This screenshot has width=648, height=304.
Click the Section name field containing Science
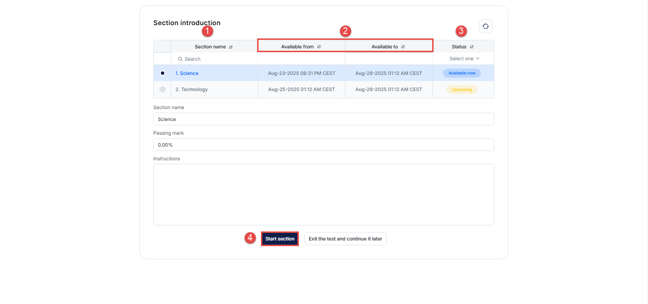click(324, 119)
